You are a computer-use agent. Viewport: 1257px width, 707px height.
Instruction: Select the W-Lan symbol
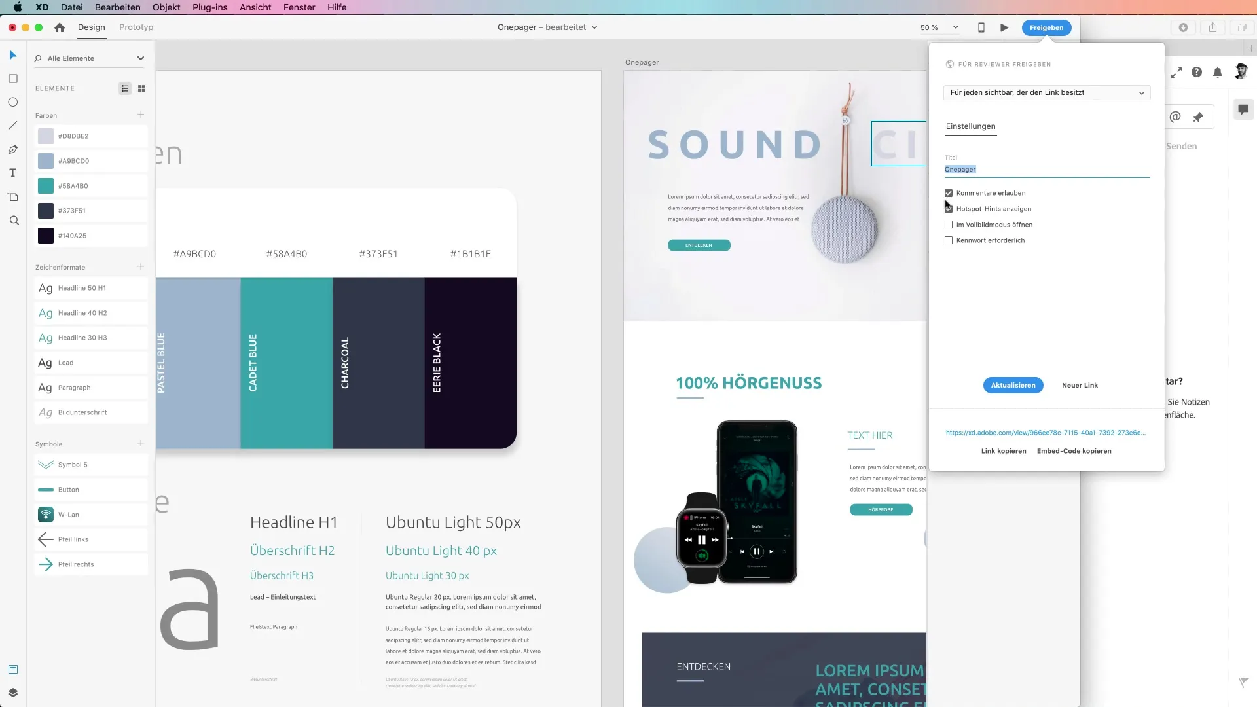pos(91,515)
